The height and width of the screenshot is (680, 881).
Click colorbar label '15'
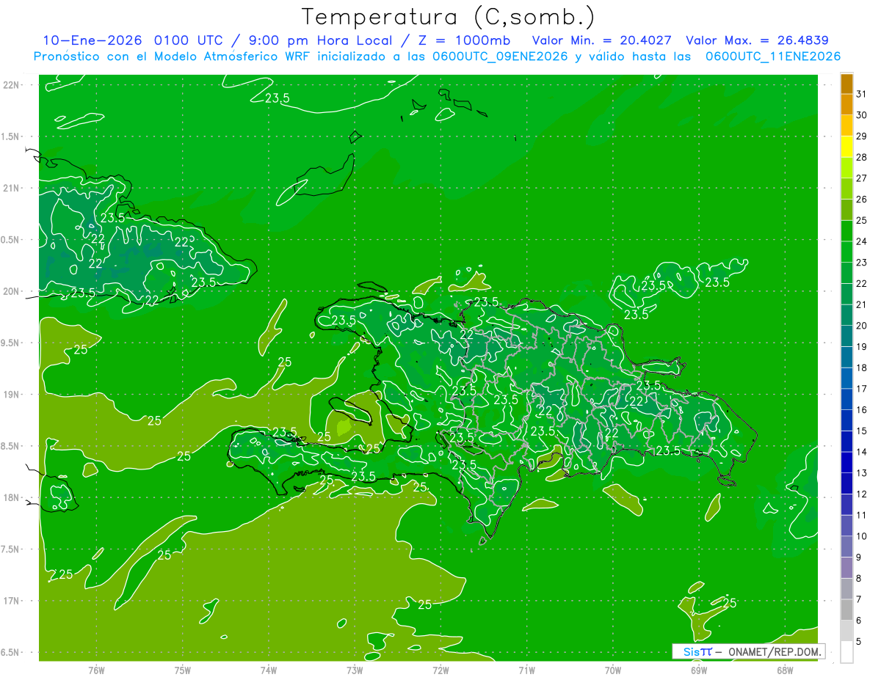click(862, 431)
